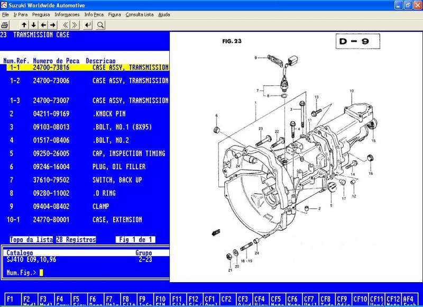Image resolution: width=423 pixels, height=307 pixels.
Task: Click the 23 TRANSMISSION CASE heading
Action: click(35, 35)
